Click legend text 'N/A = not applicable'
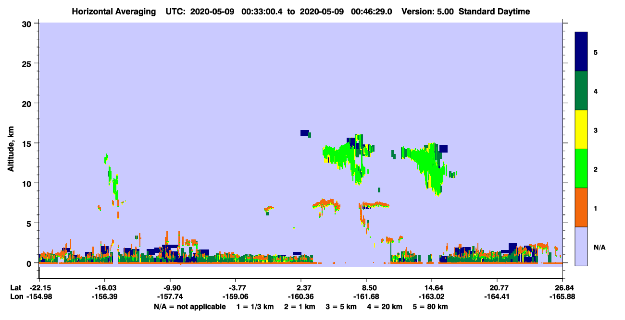The image size is (625, 320). 189,306
